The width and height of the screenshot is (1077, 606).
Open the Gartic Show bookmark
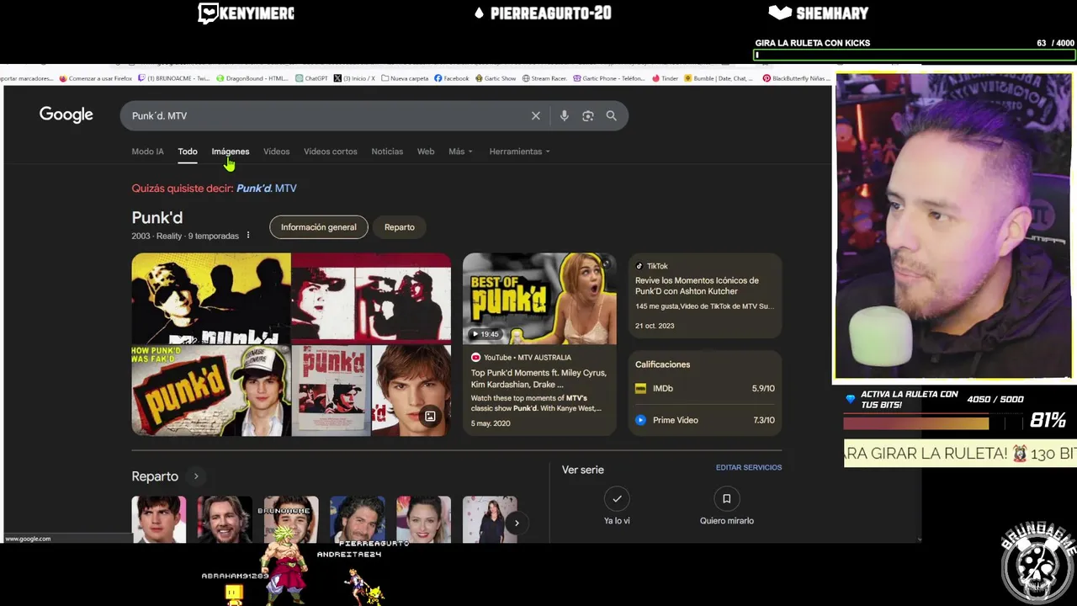496,78
